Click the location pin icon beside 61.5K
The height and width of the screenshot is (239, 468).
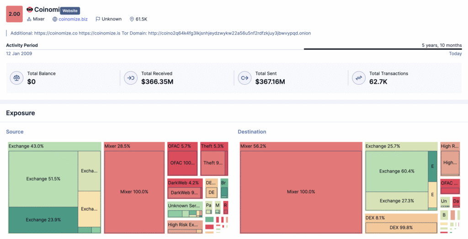pos(132,19)
